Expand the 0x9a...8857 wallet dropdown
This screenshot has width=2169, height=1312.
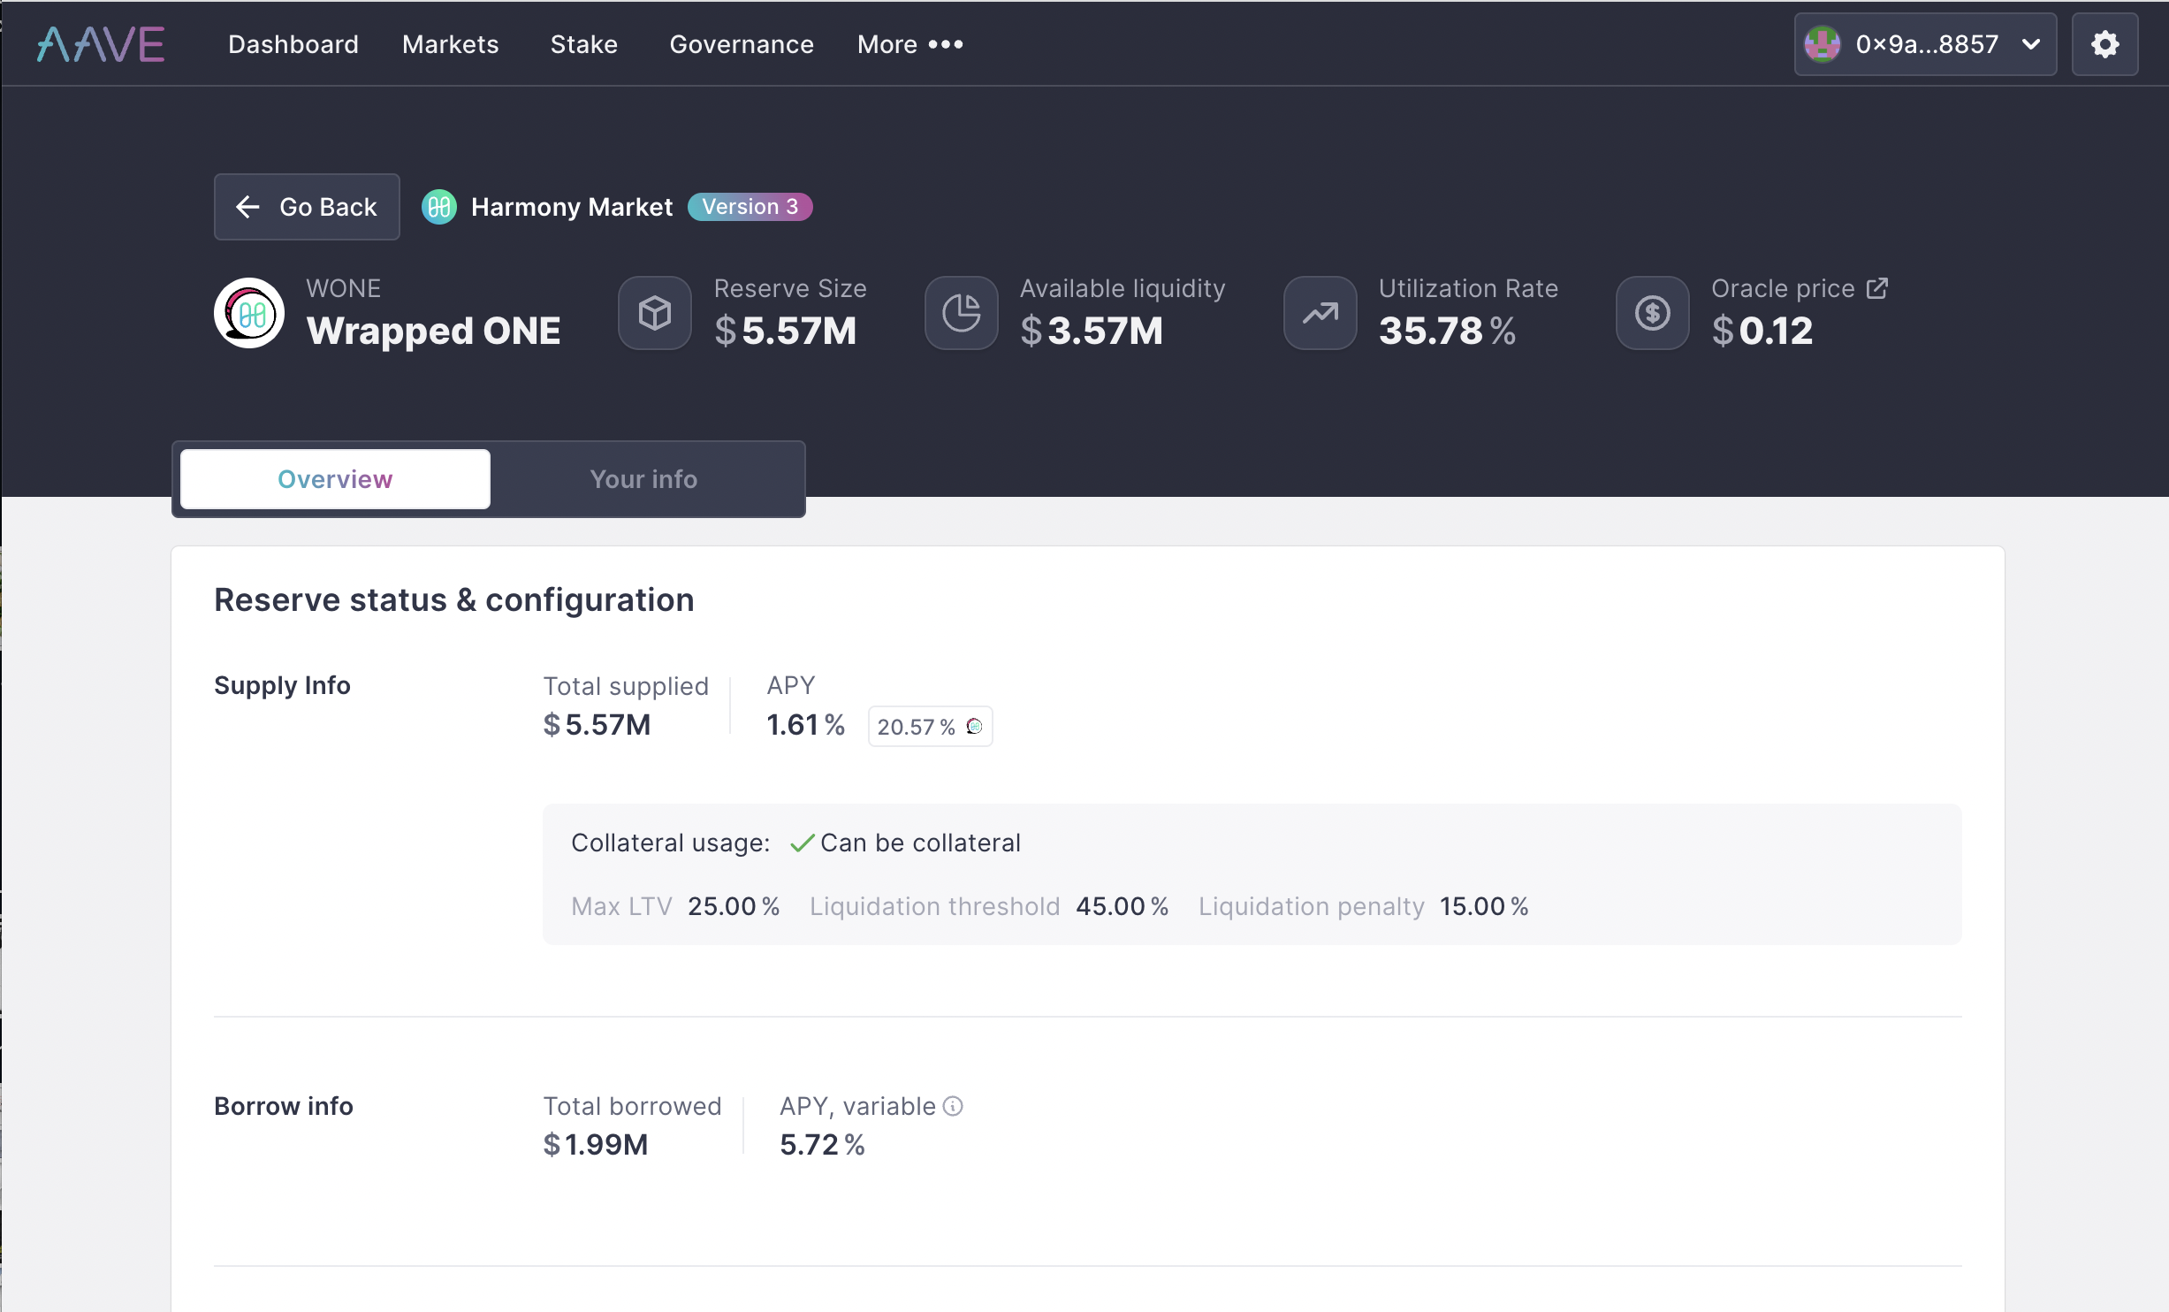pos(2031,44)
